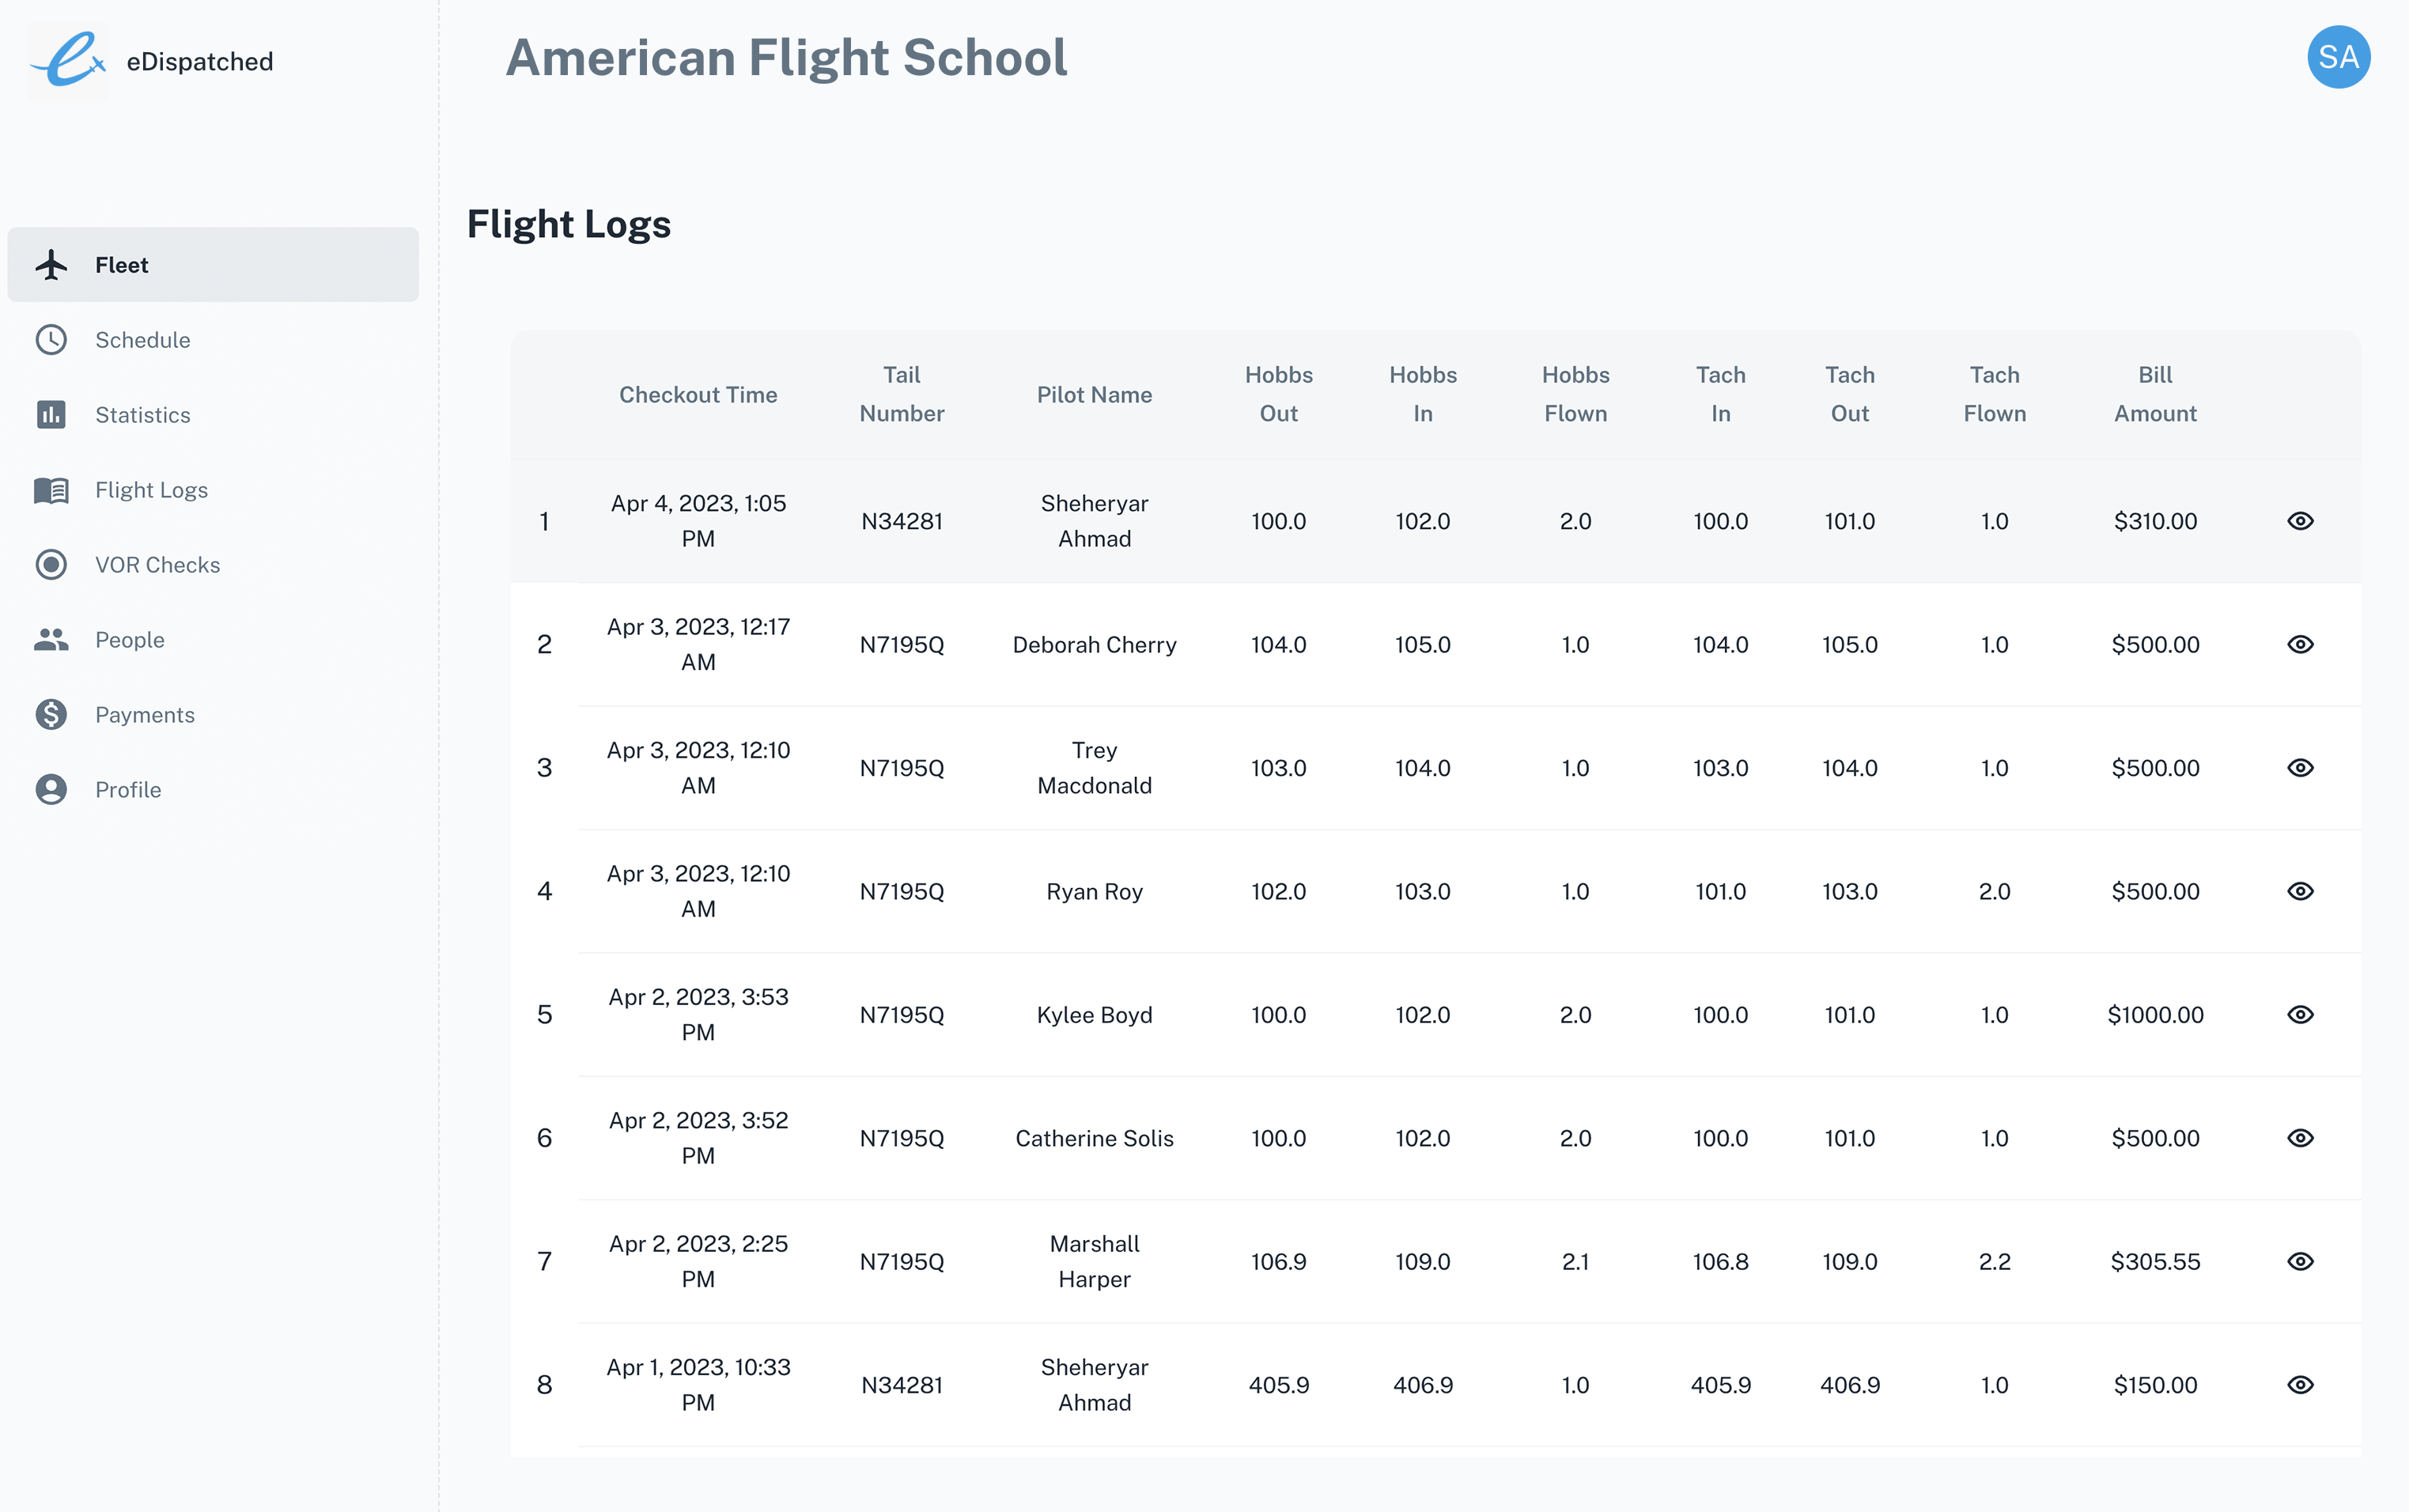Select the row for Catherine Solis
The image size is (2409, 1512).
[1436, 1139]
